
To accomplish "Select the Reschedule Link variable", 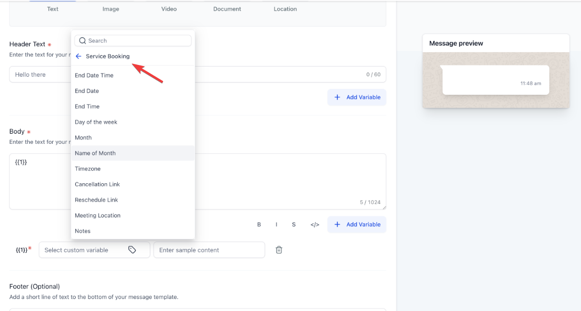I will (x=96, y=200).
